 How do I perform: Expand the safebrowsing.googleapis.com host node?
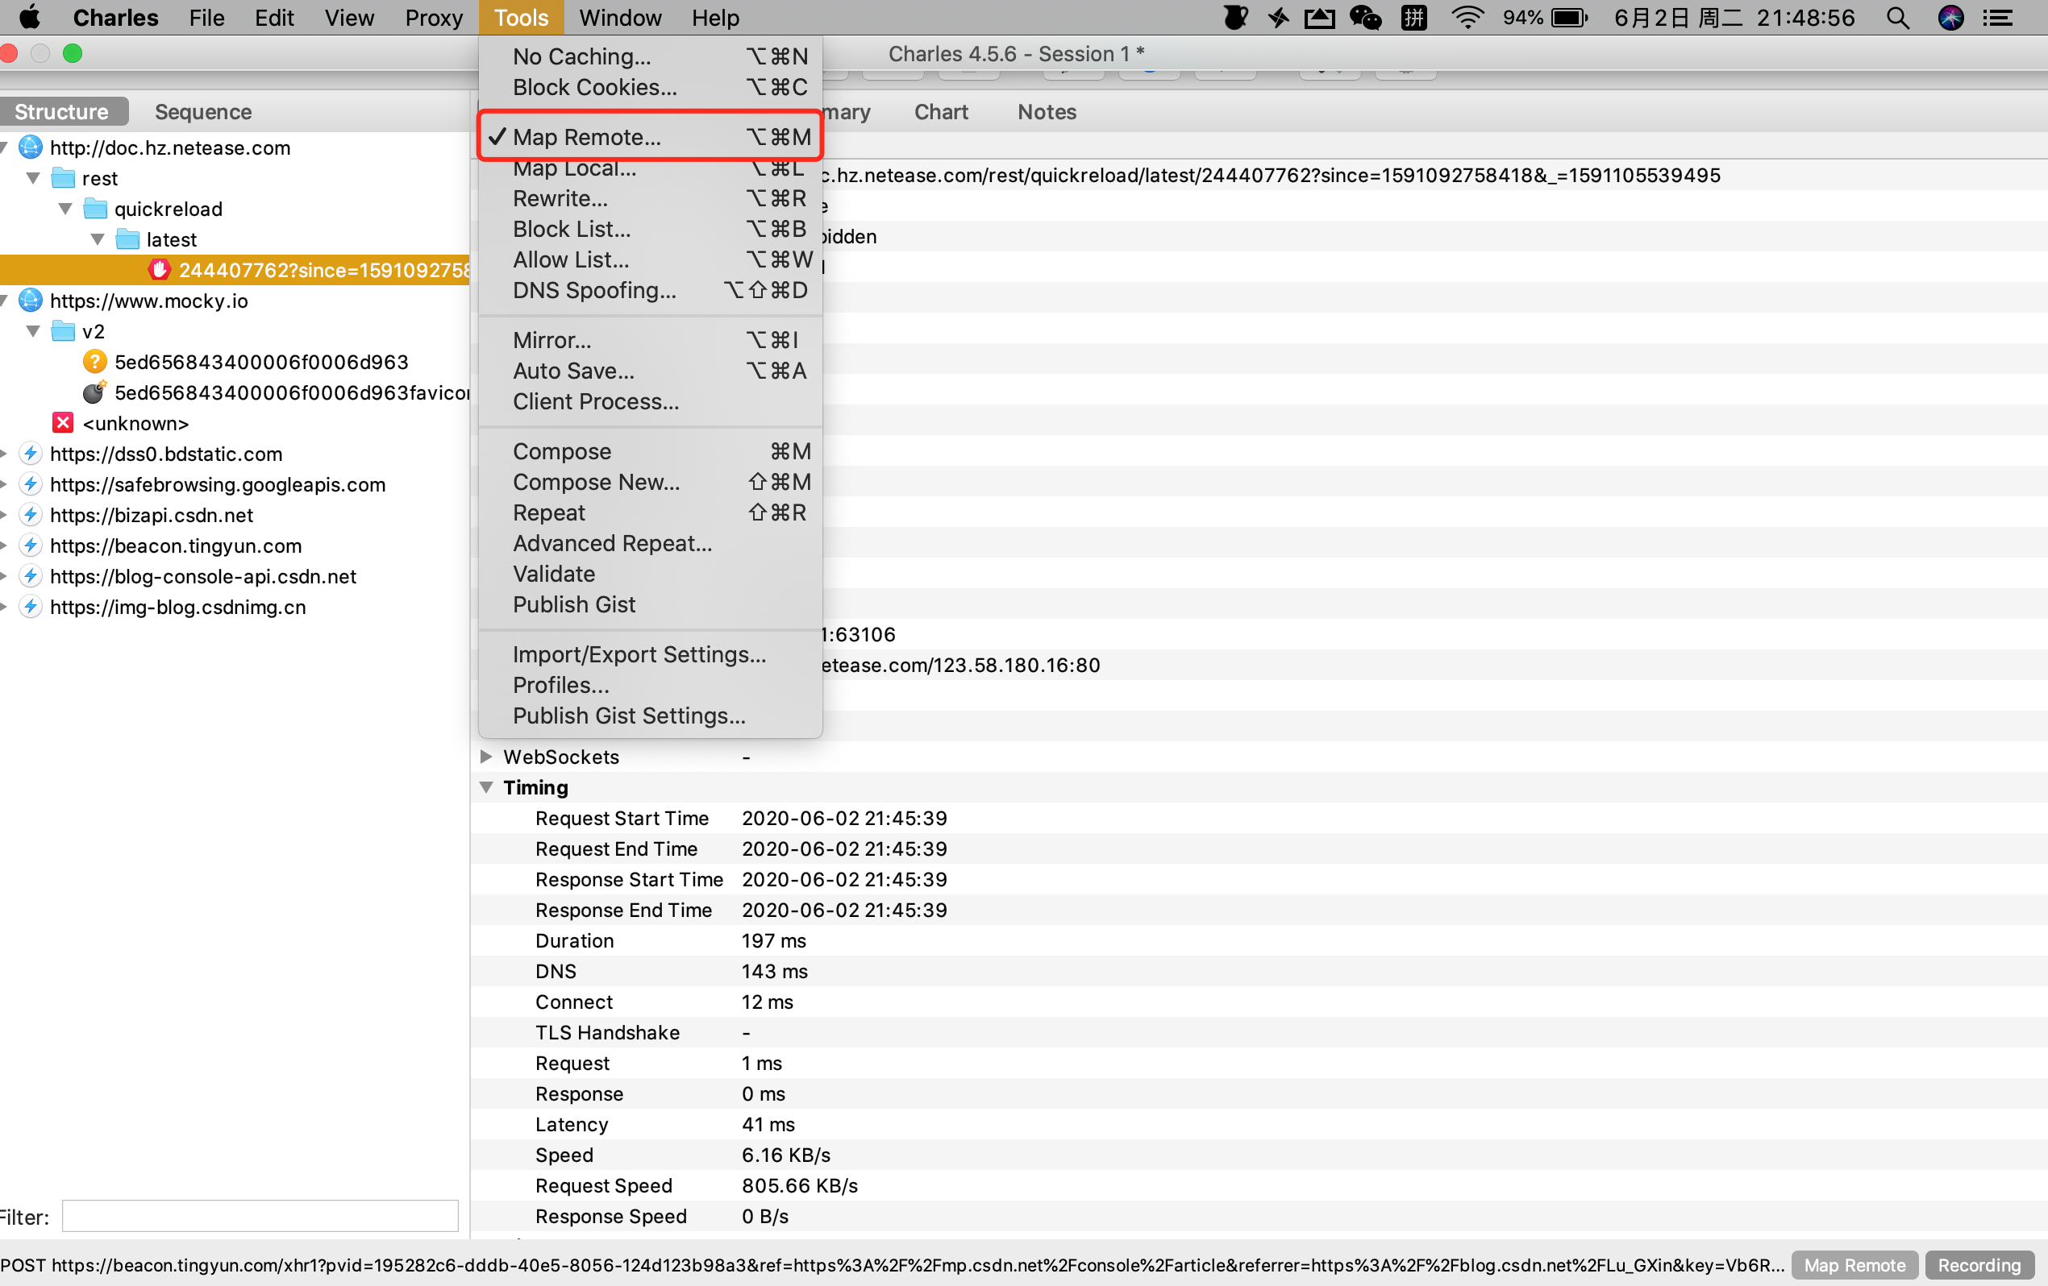click(x=3, y=483)
